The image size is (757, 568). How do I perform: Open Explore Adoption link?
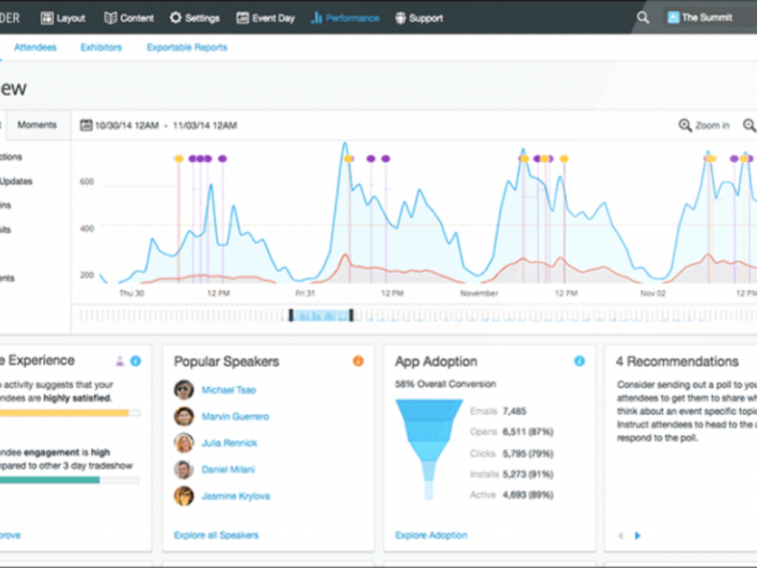(431, 535)
